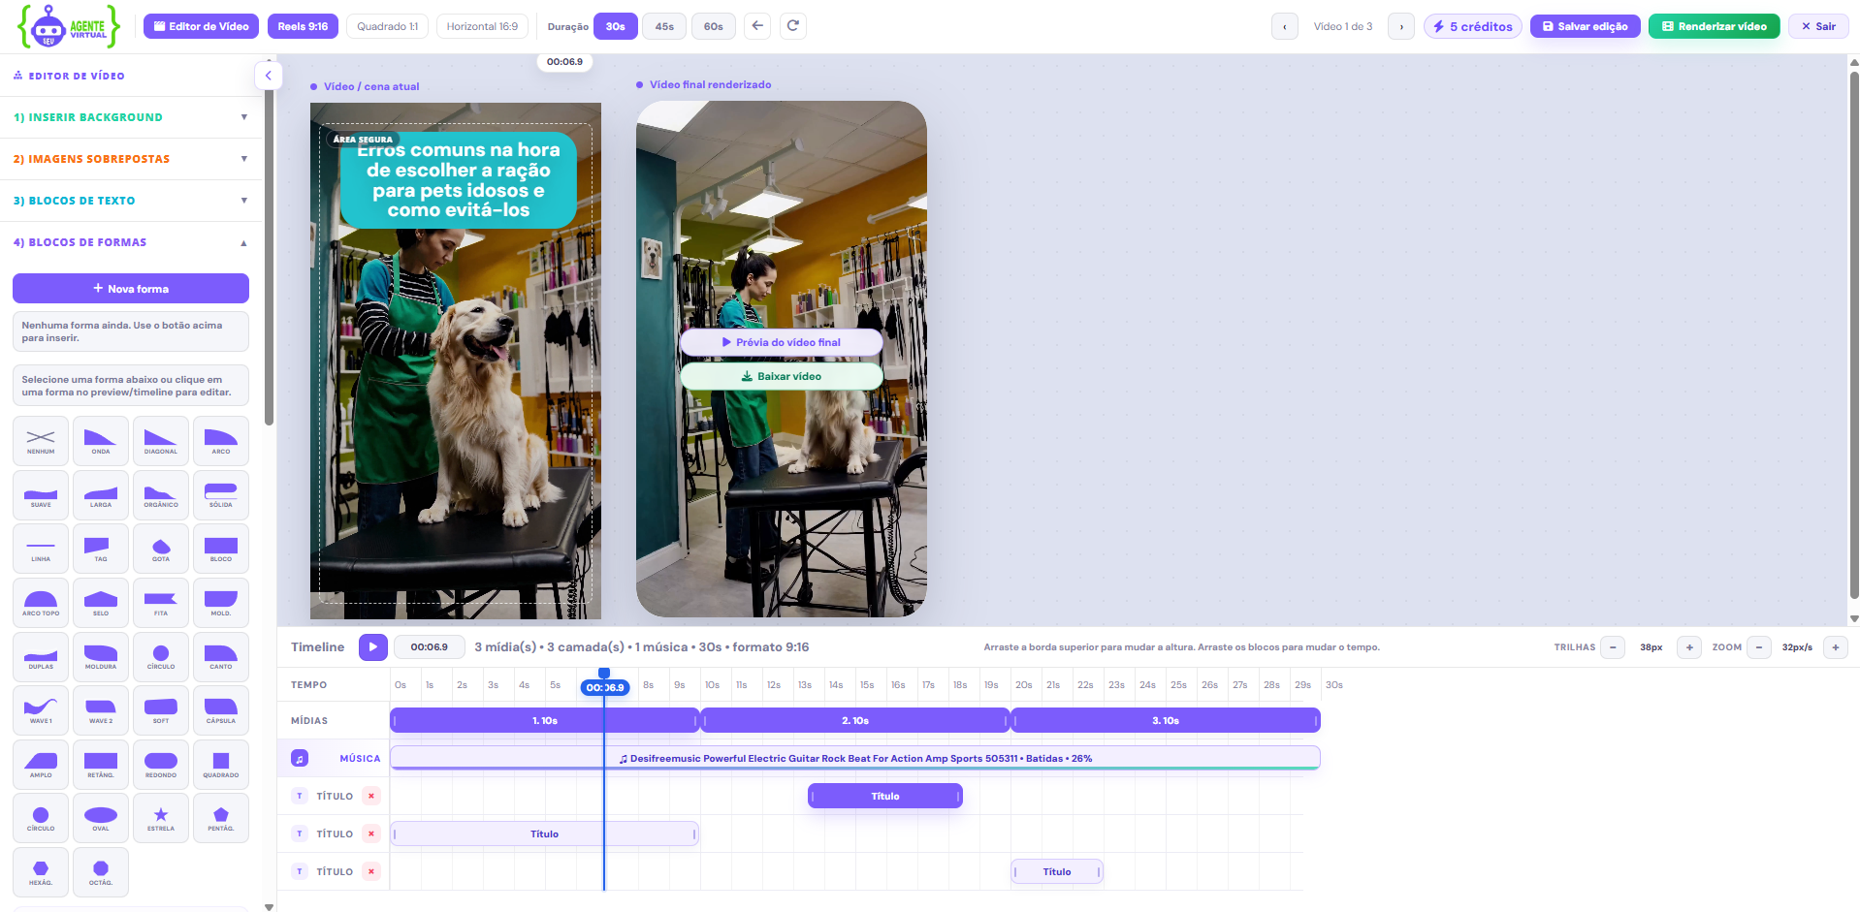Screen dimensions: 1860x912
Task: Select the ARCO TOPO shape
Action: point(41,603)
